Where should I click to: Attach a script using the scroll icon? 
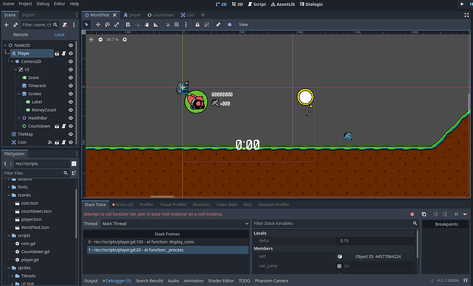(x=64, y=25)
